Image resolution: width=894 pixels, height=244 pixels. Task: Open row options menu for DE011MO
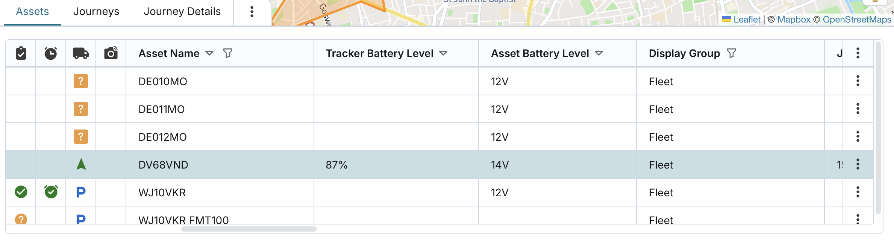pyautogui.click(x=858, y=109)
